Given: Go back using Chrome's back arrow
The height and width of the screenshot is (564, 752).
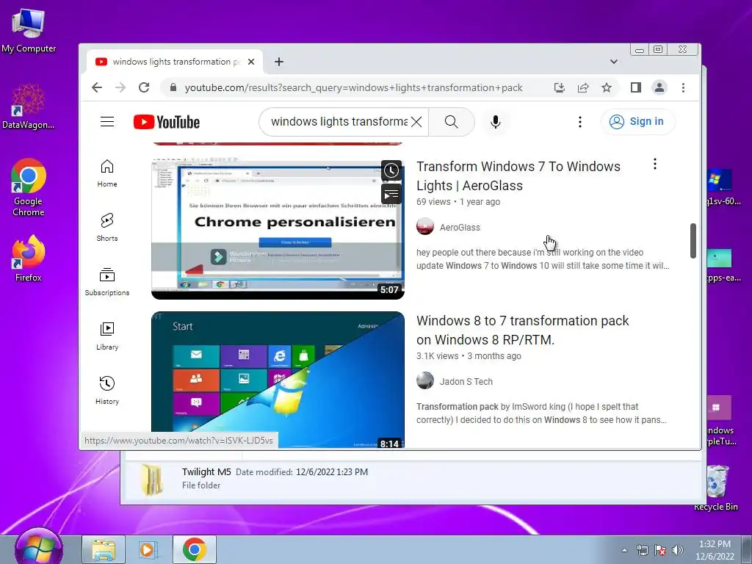Looking at the screenshot, I should pyautogui.click(x=97, y=87).
